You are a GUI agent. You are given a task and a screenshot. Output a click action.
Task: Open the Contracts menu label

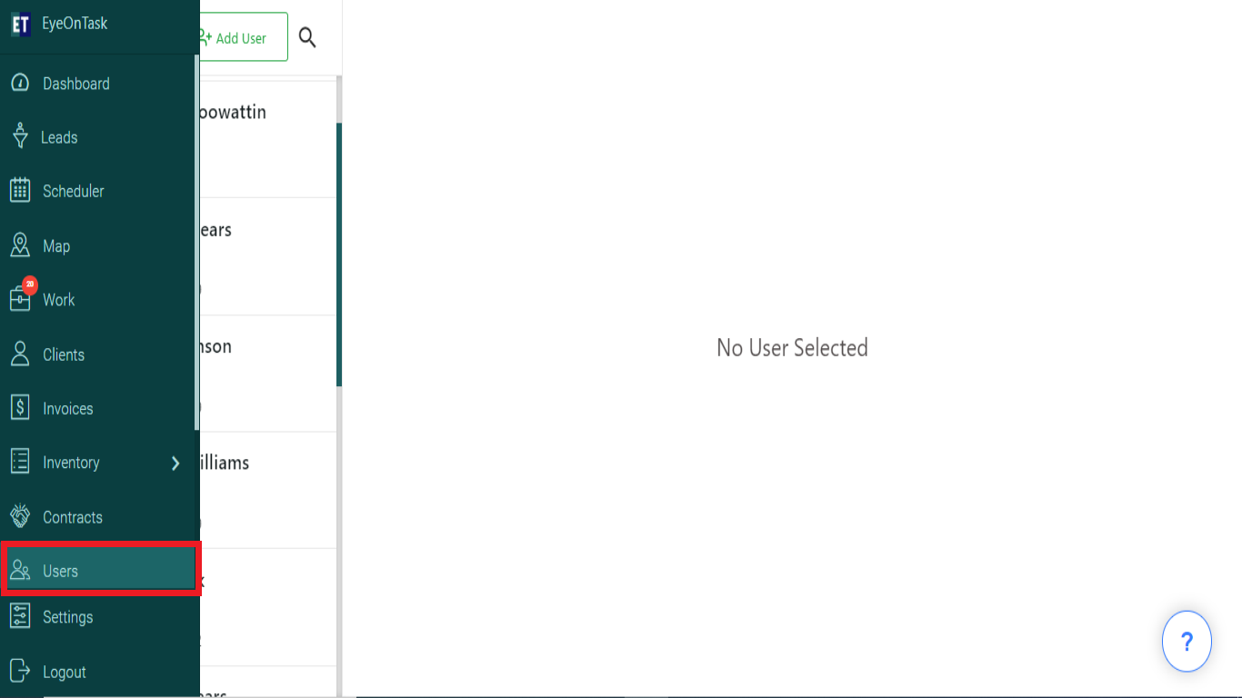coord(73,517)
